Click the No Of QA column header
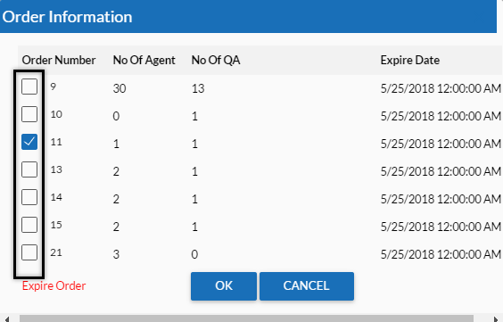 click(x=216, y=61)
